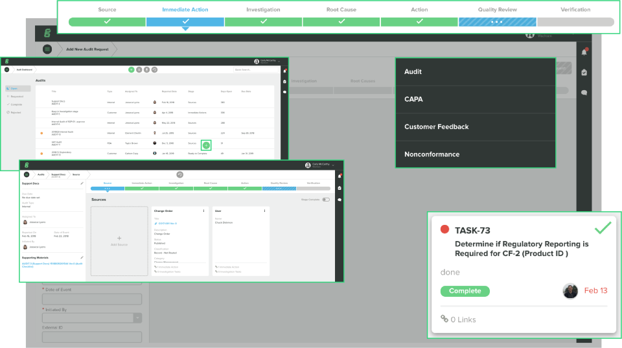This screenshot has width=622, height=348.
Task: Expand the user menu chevron in Audit Dashboard
Action: pos(279,62)
